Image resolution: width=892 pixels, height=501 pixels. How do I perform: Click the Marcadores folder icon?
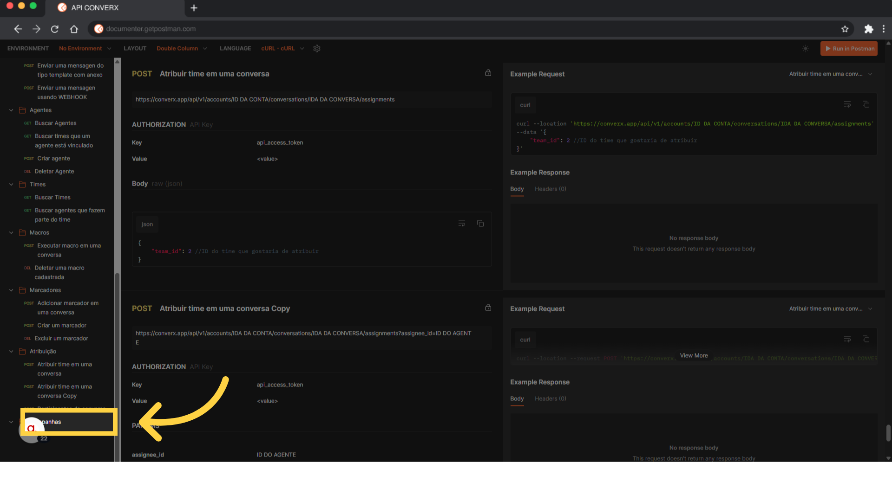coord(22,290)
